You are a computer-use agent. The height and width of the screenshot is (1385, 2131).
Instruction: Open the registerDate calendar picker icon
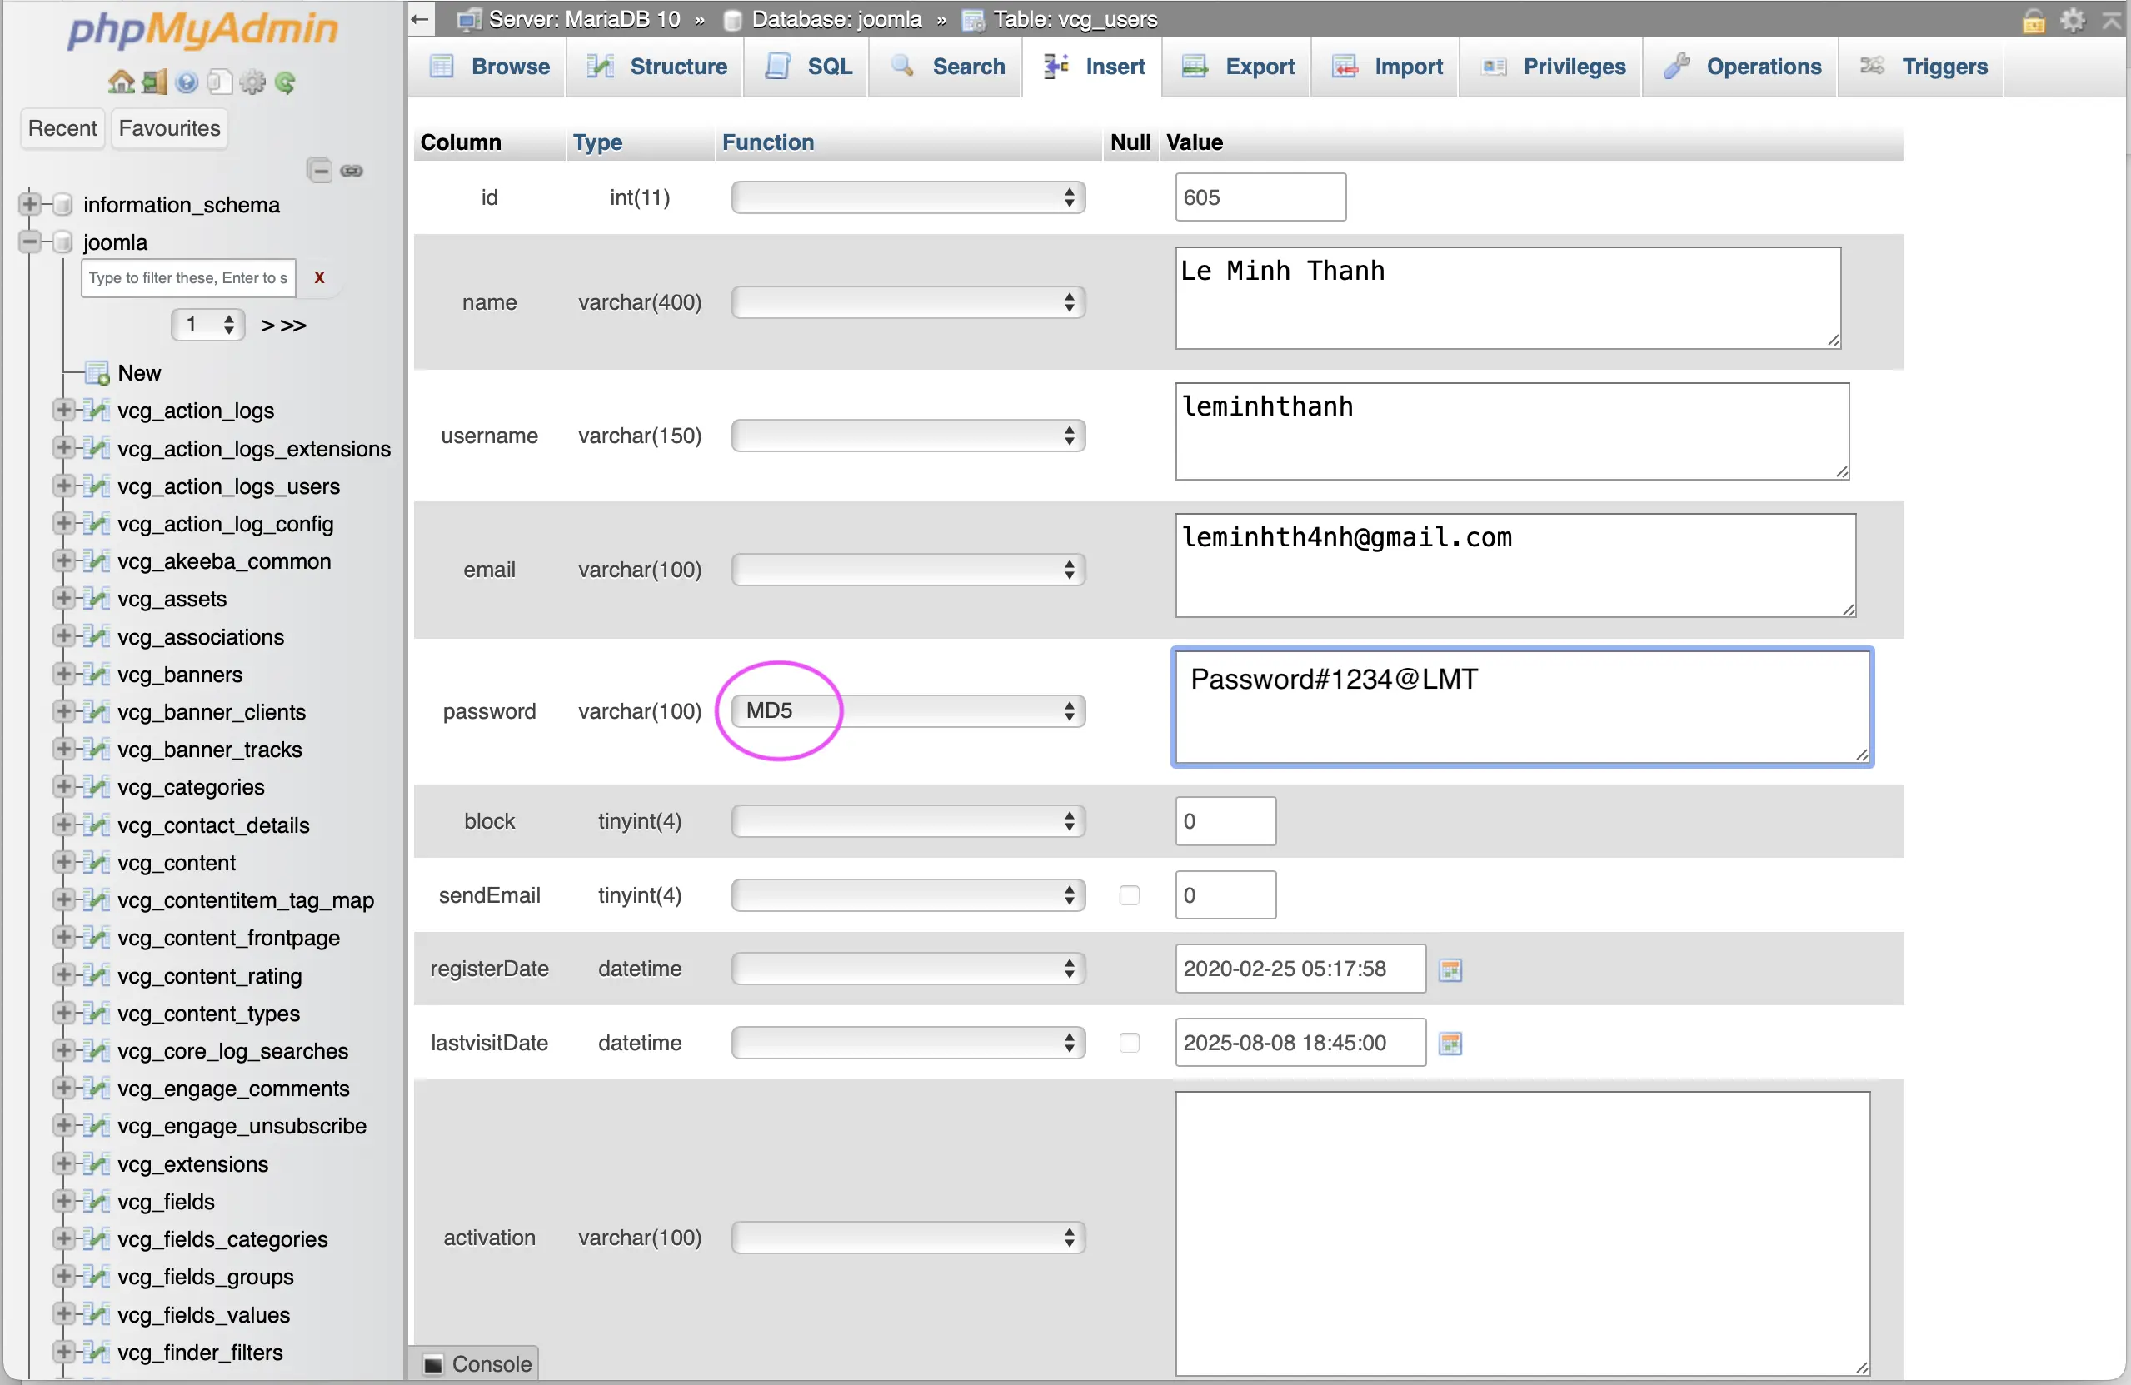click(1450, 969)
